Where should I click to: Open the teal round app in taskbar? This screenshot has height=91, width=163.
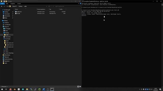pyautogui.click(x=23, y=89)
